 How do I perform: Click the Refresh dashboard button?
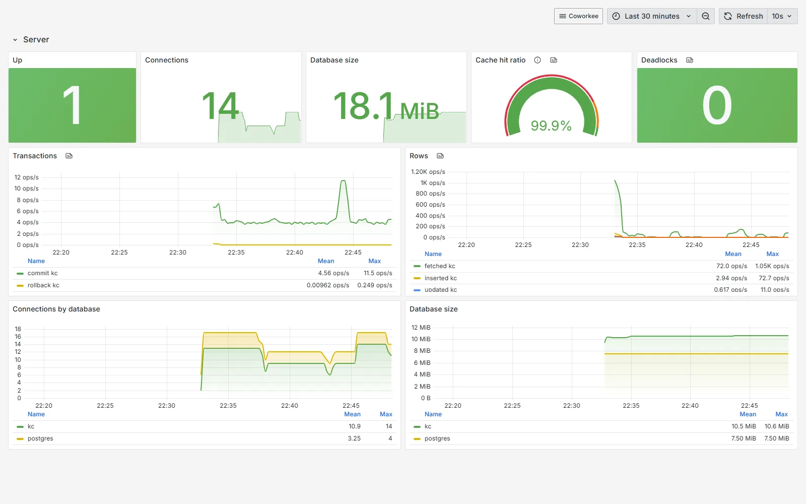[744, 16]
